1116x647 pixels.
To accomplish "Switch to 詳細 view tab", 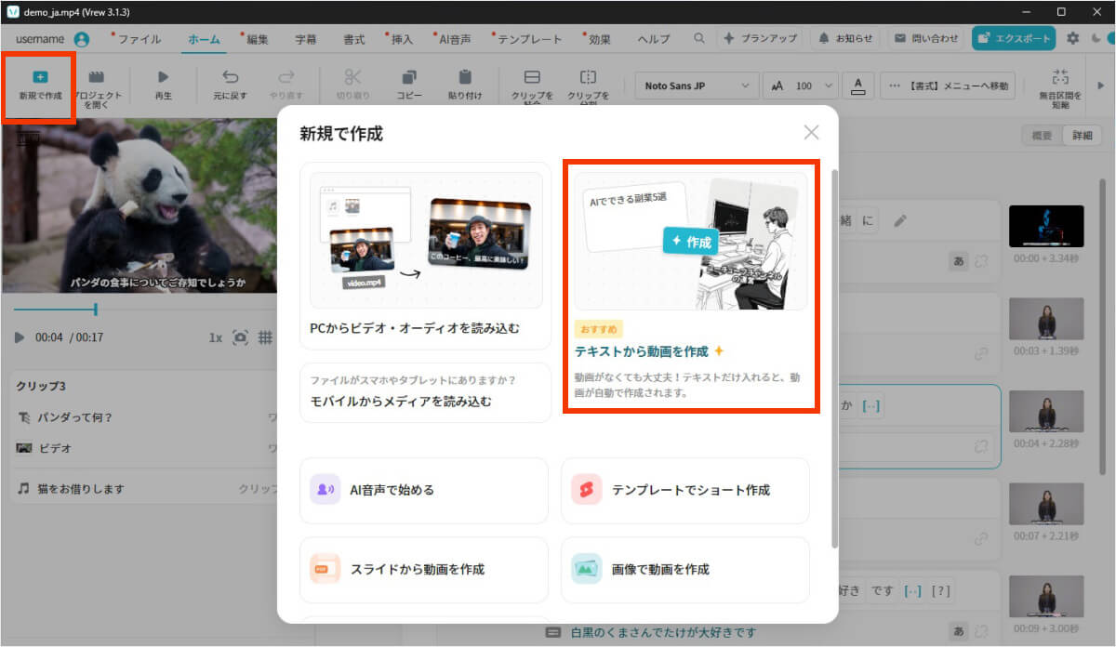I will pyautogui.click(x=1082, y=136).
